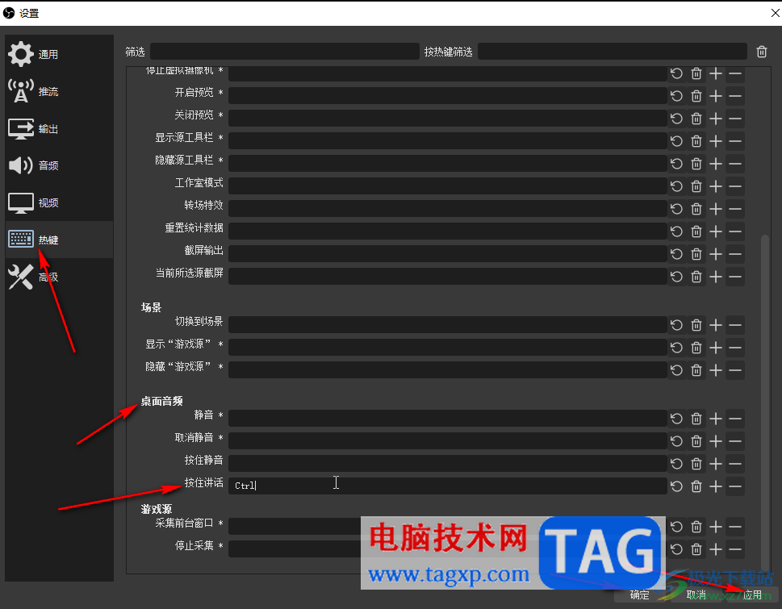Reset the 关闭预览 hotkey

click(676, 119)
